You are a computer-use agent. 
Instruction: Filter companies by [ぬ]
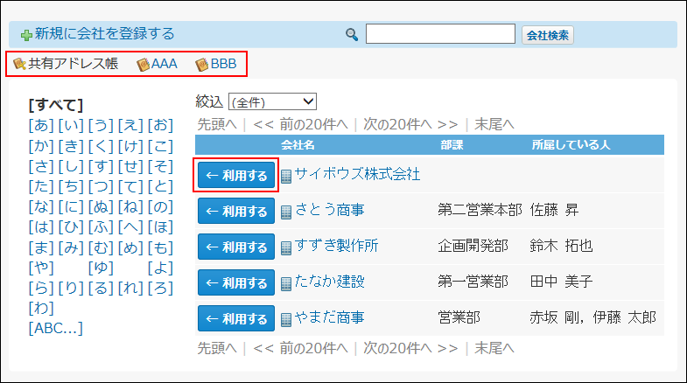point(101,207)
